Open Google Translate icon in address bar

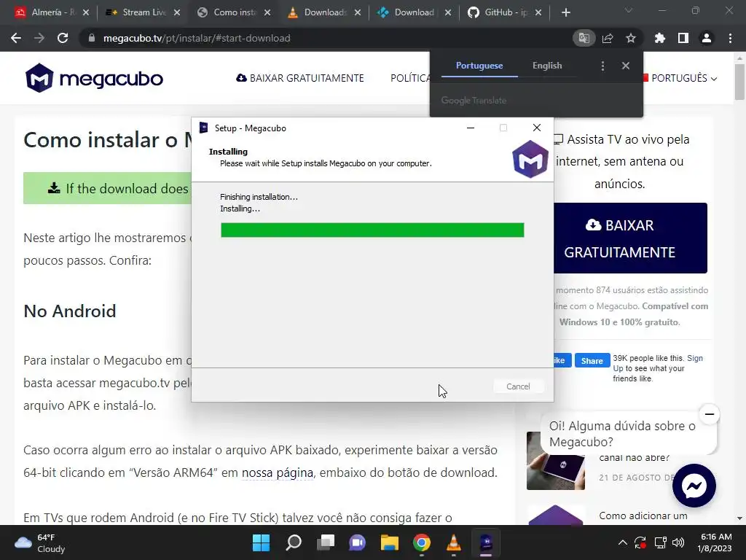(584, 38)
